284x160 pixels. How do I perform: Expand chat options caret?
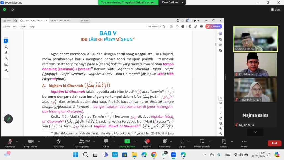(113, 141)
